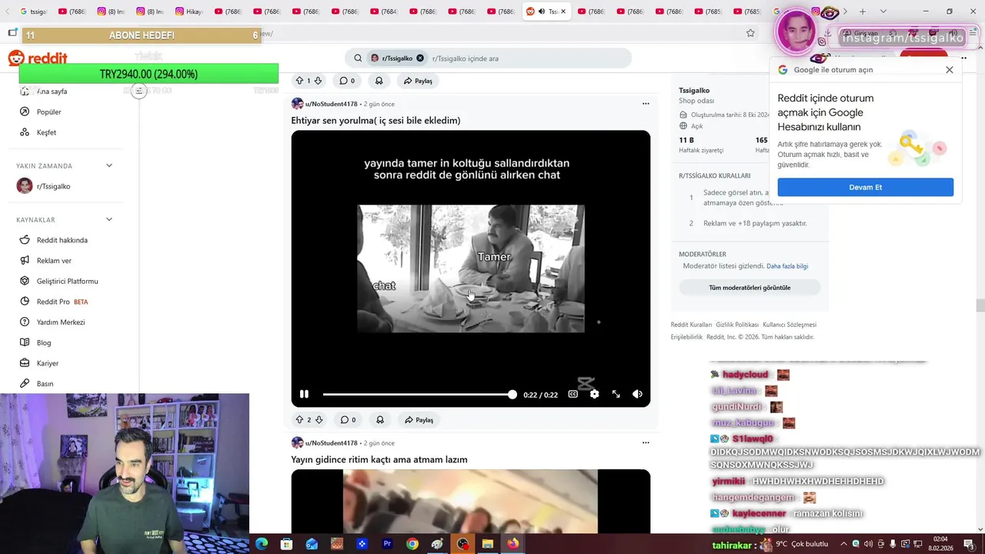Open Gizlilik Politikası footer link

tap(737, 325)
